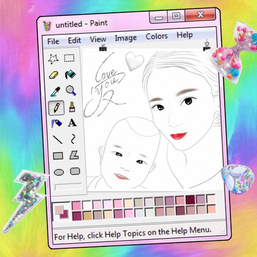Open the File menu
This screenshot has width=257, height=257.
point(53,41)
